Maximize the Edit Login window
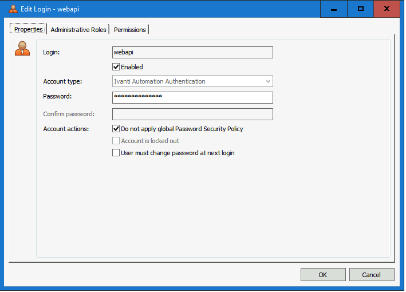This screenshot has width=406, height=292. coord(360,9)
